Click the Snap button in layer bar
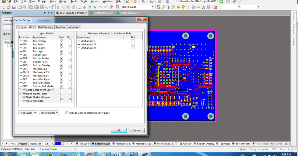Viewport: 298px width, 156px height. point(265,144)
